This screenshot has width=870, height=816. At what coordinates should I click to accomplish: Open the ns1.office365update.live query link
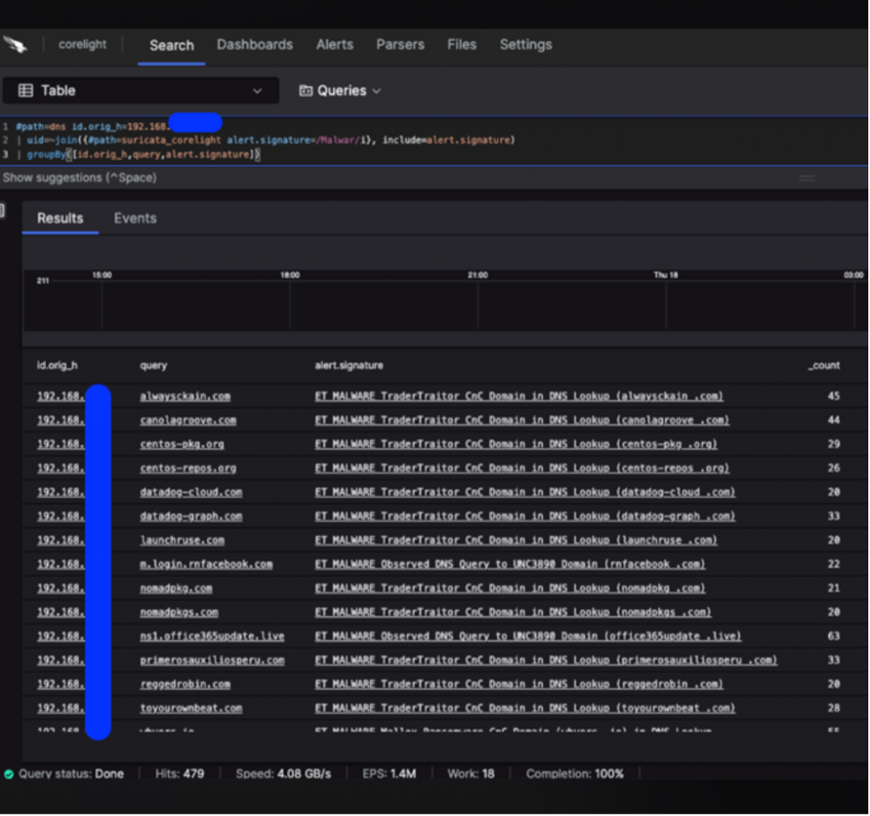click(212, 636)
